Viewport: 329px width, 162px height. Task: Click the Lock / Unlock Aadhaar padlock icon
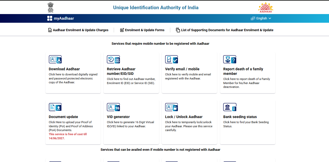(172, 107)
